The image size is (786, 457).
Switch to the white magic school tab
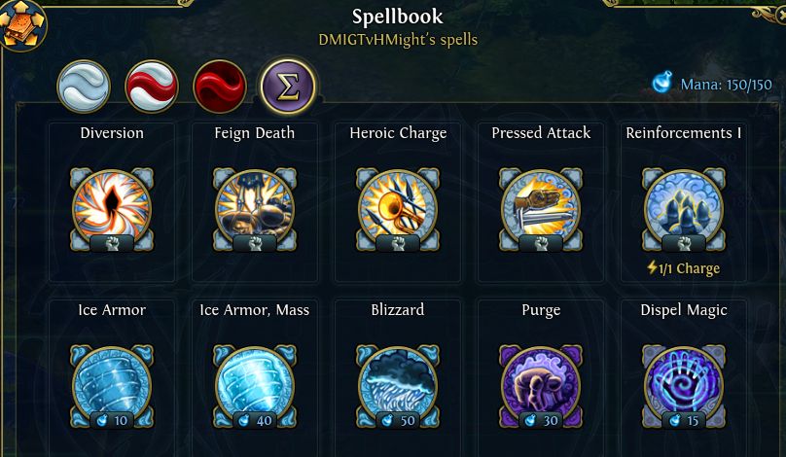pyautogui.click(x=84, y=87)
